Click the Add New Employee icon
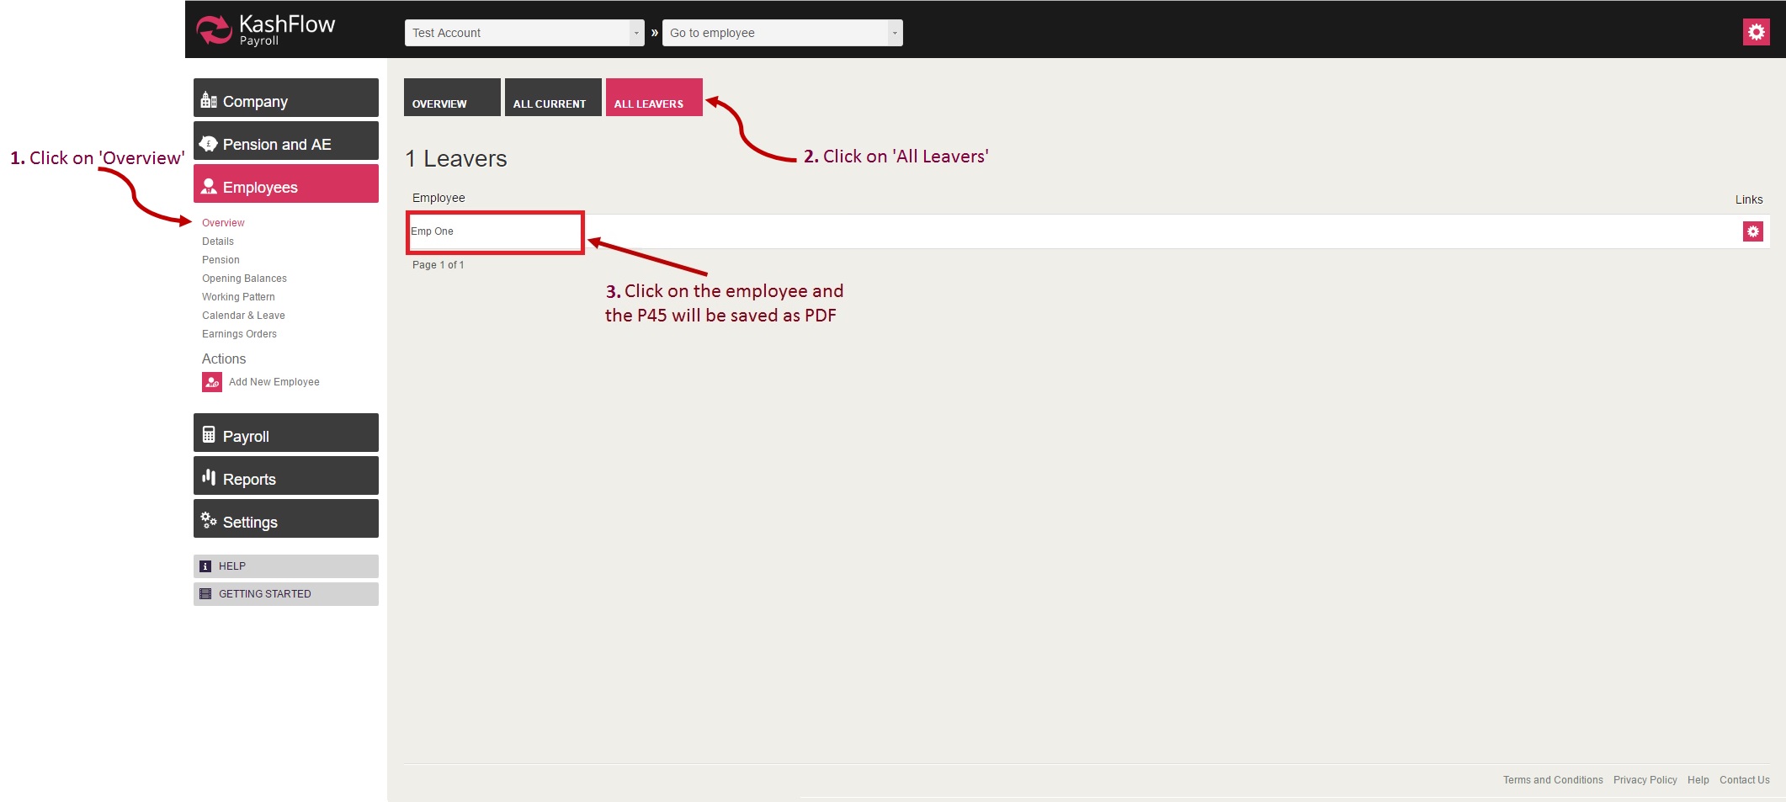 (212, 382)
